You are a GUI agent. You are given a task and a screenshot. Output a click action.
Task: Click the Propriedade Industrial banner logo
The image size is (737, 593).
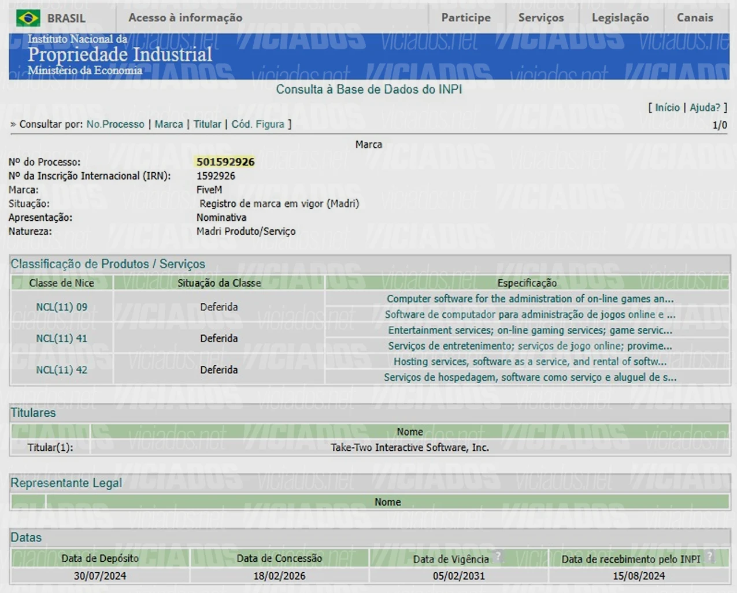click(x=120, y=55)
